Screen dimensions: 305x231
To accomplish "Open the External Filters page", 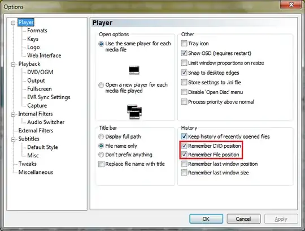I will click(36, 131).
